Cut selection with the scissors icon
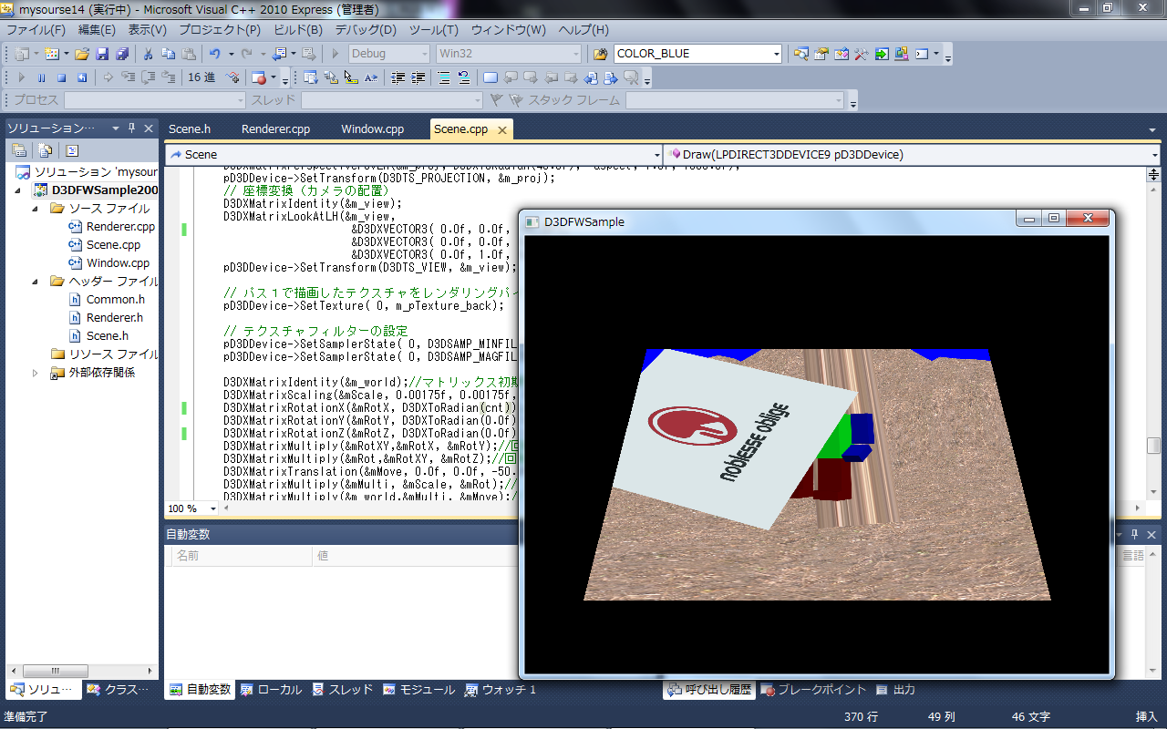1167x729 pixels. click(x=148, y=54)
